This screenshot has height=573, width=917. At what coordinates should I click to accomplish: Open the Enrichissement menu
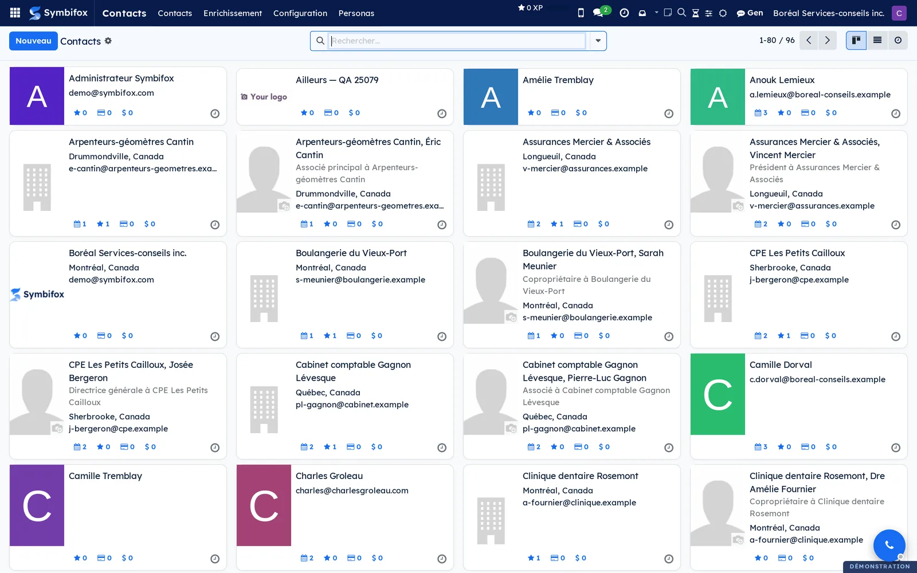pos(233,13)
